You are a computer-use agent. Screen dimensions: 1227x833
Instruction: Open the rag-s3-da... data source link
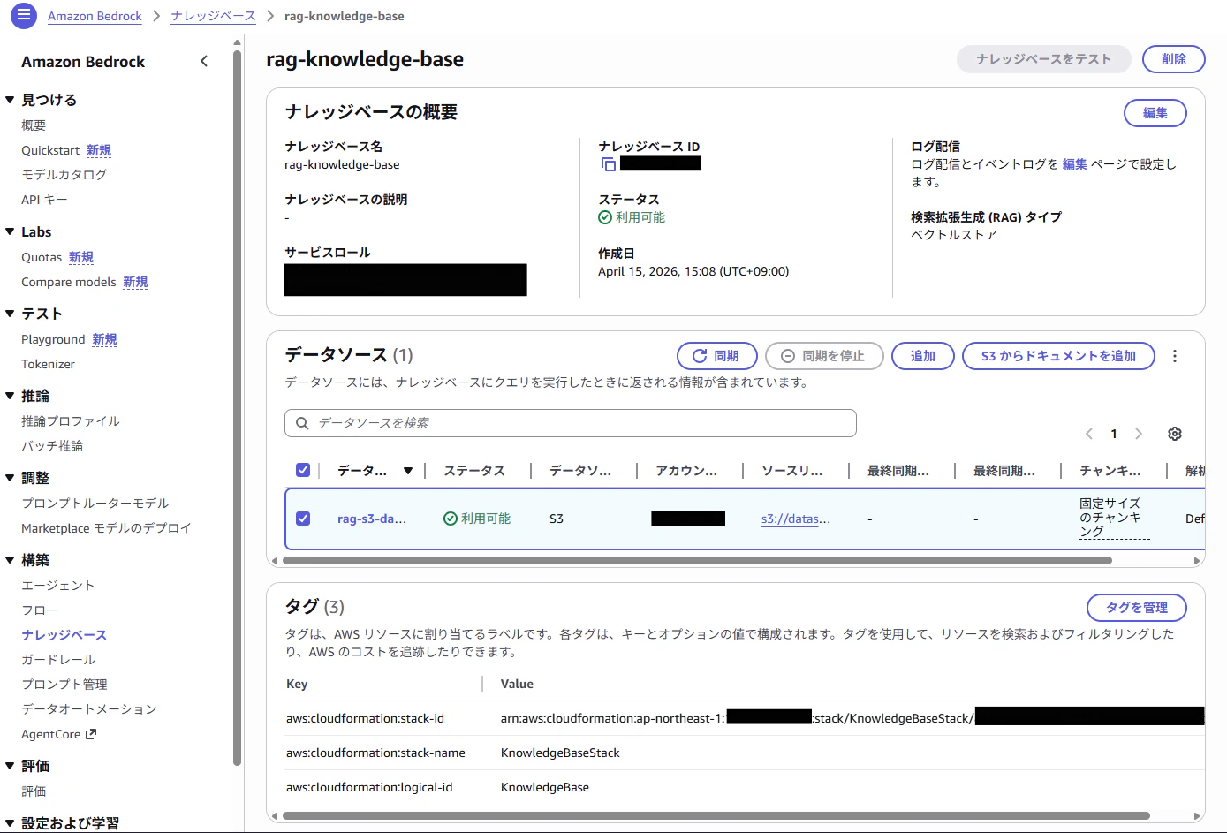(x=372, y=519)
